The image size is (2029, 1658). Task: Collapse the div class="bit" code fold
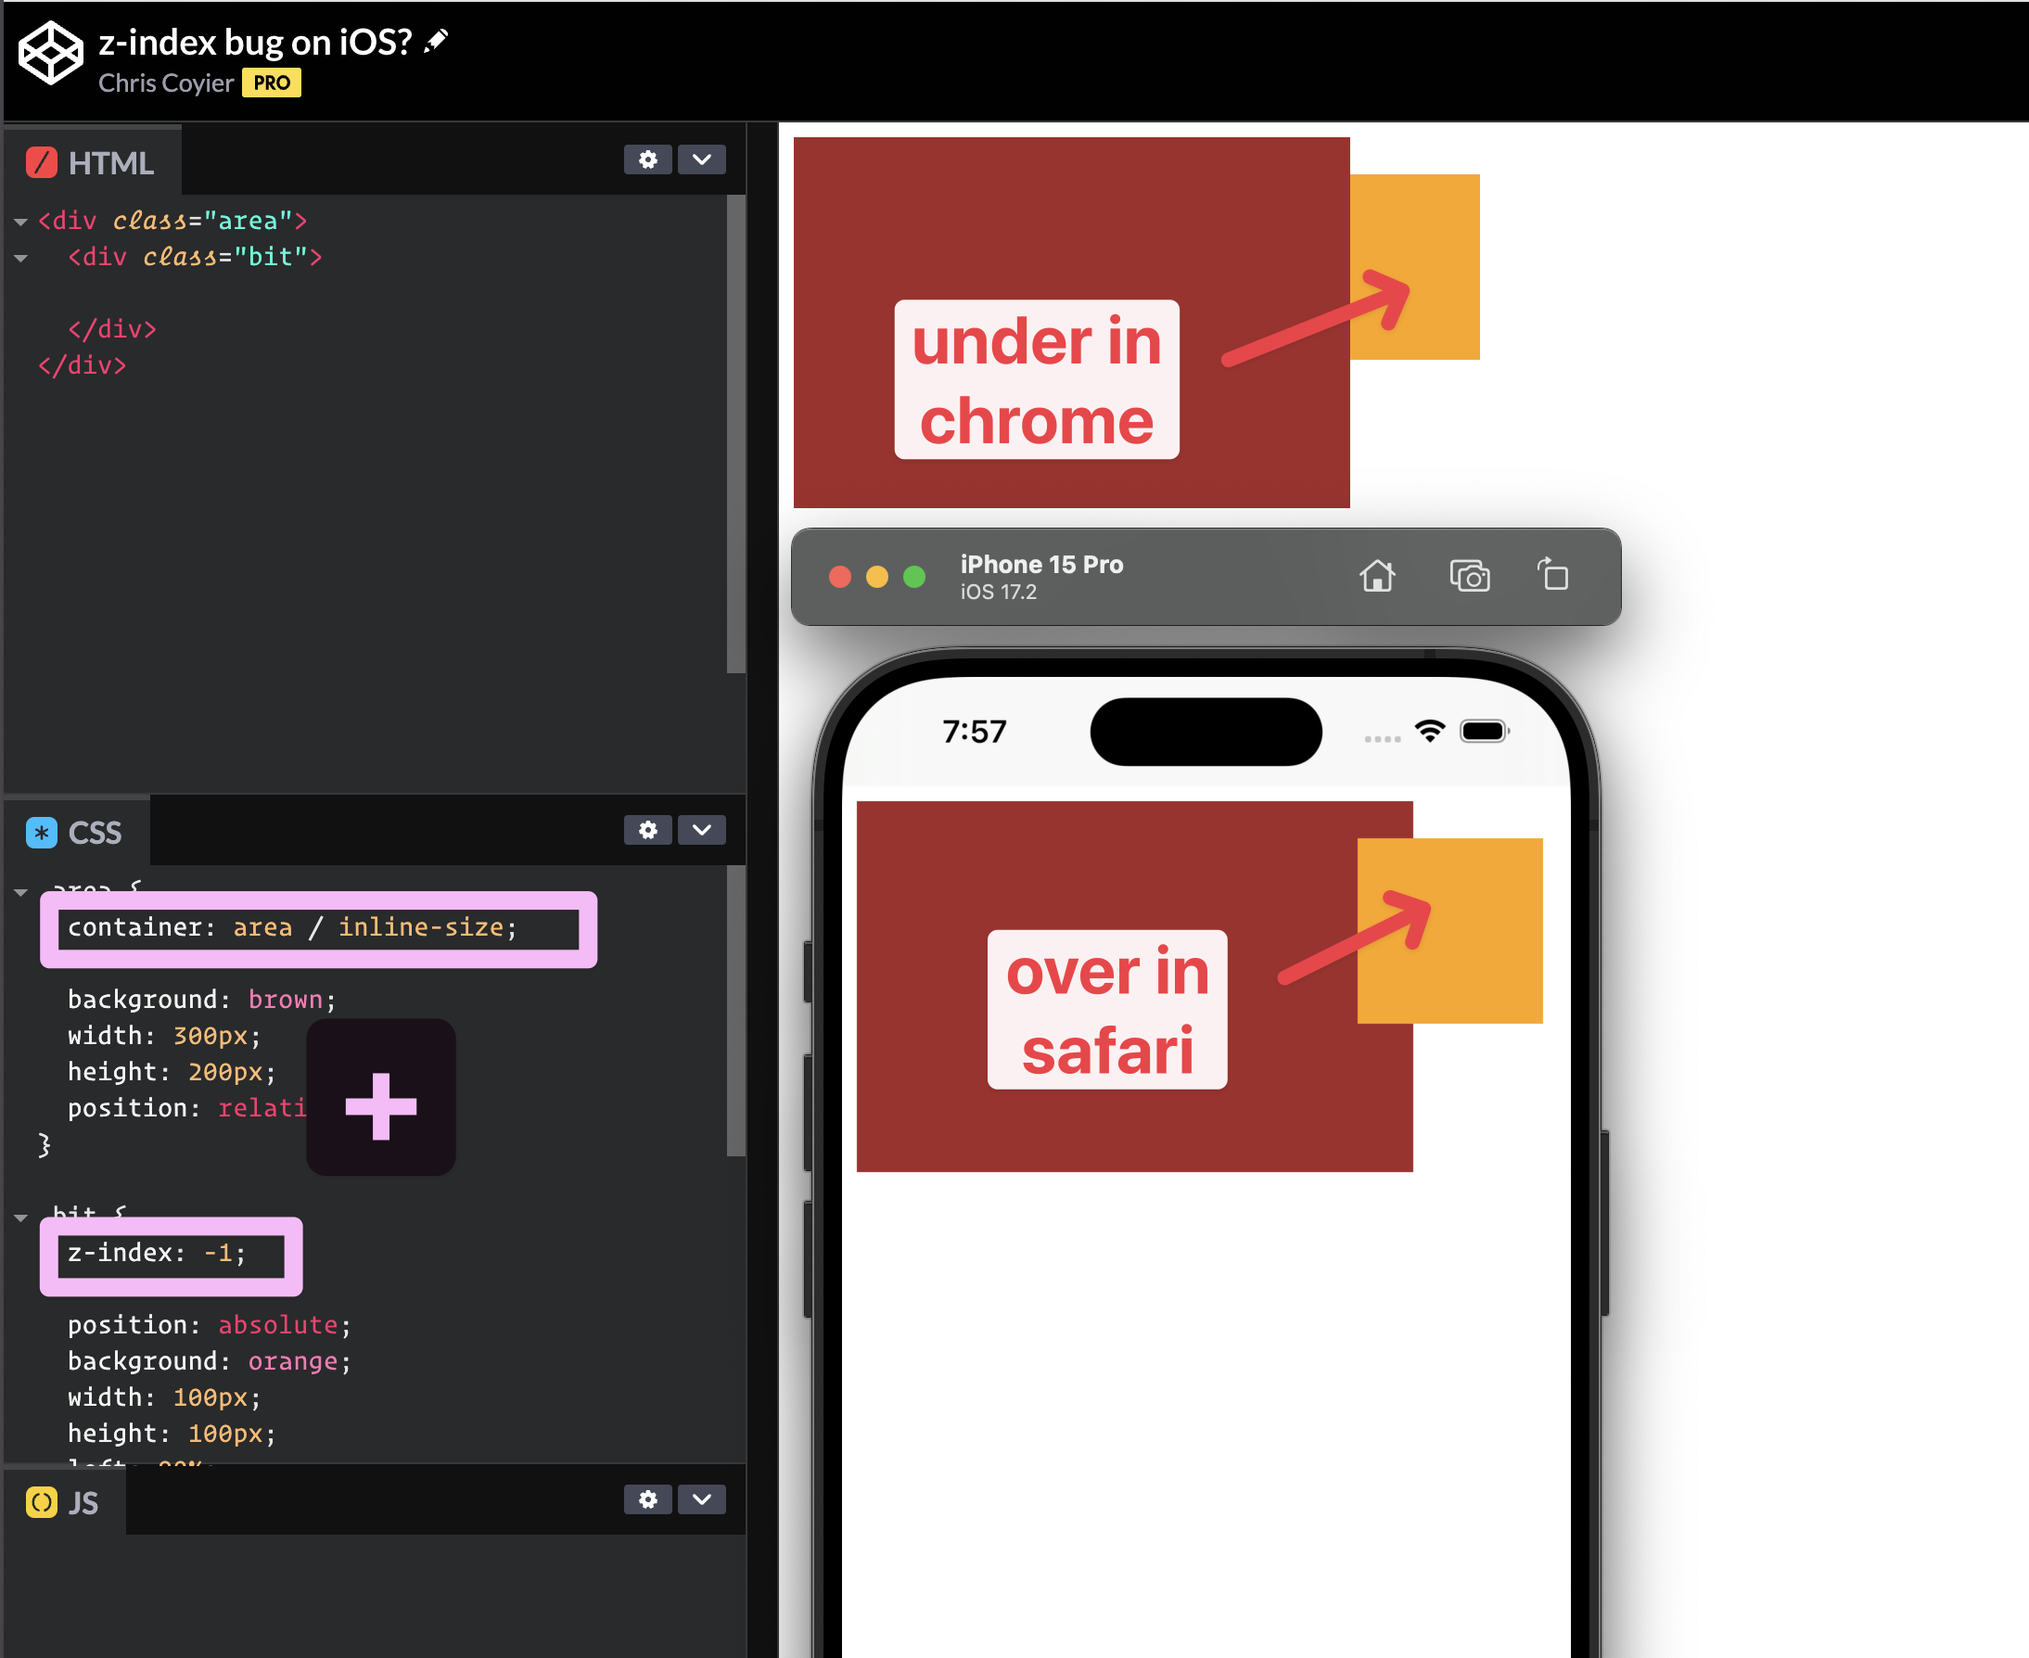point(21,258)
